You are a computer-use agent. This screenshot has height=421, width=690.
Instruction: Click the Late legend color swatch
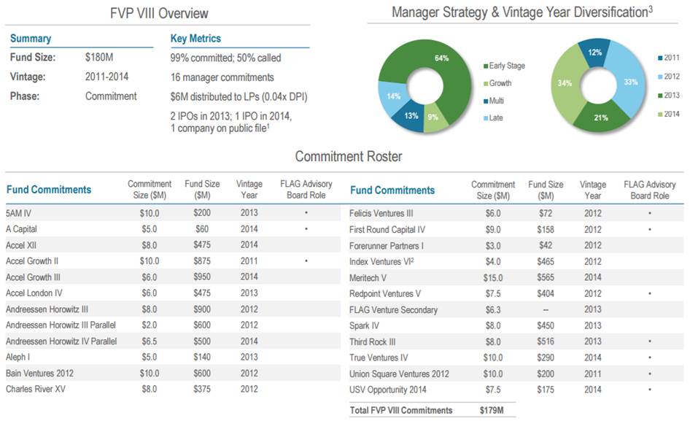click(x=486, y=118)
